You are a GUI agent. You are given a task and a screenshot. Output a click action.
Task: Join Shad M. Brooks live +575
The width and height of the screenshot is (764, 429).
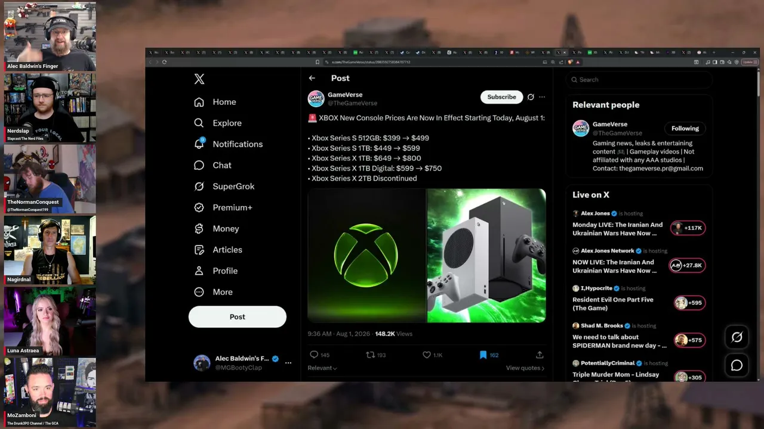coord(689,340)
